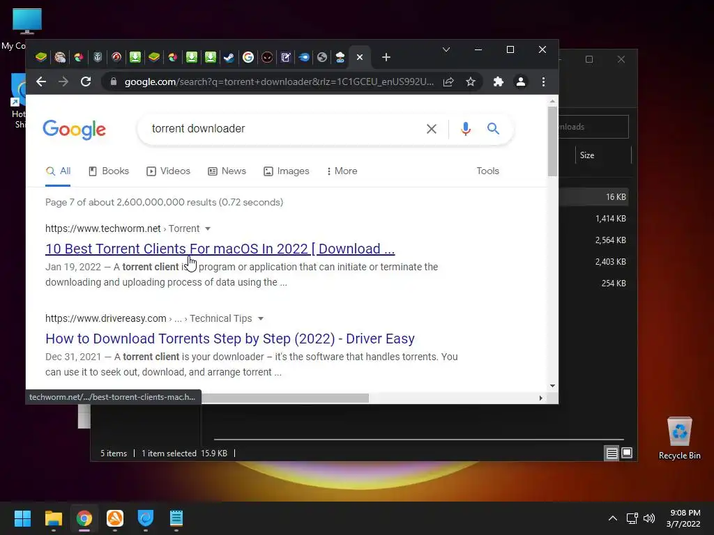Click the vertical scrollbar thumb in Chrome
The height and width of the screenshot is (535, 714).
coord(552,141)
